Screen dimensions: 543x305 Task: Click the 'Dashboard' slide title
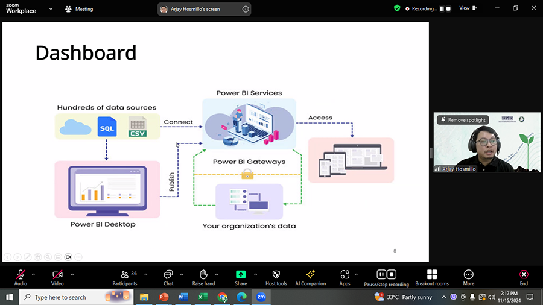click(x=86, y=53)
